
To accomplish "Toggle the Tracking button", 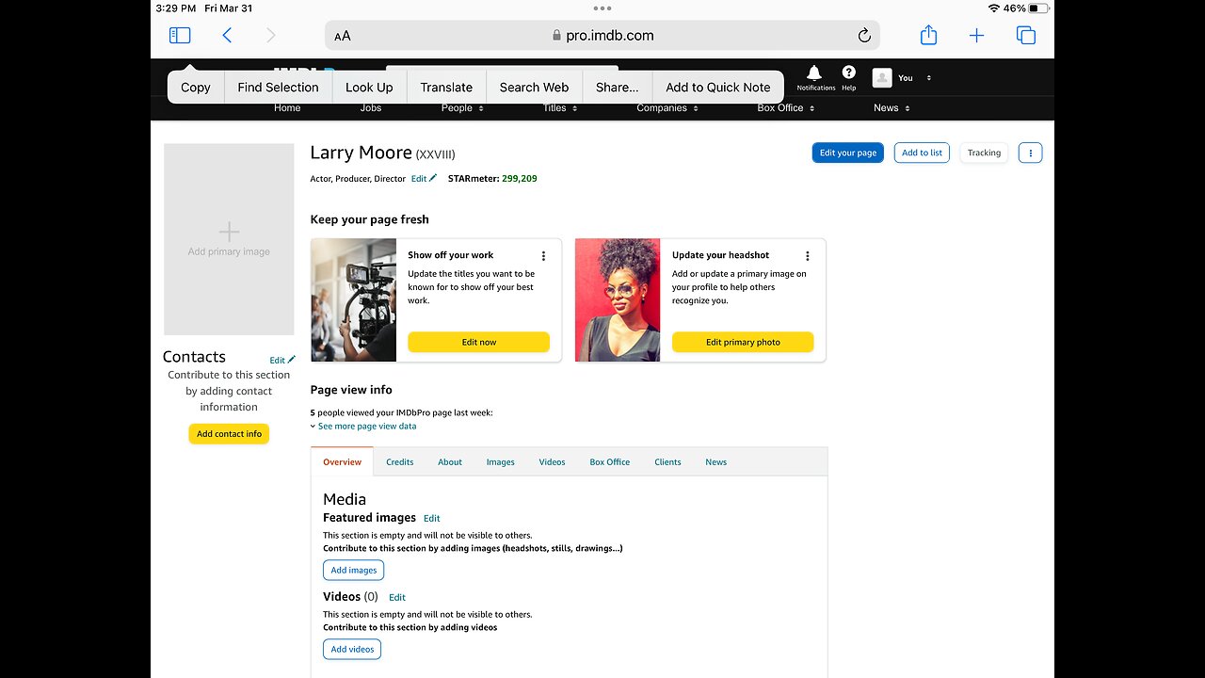I will click(x=984, y=153).
